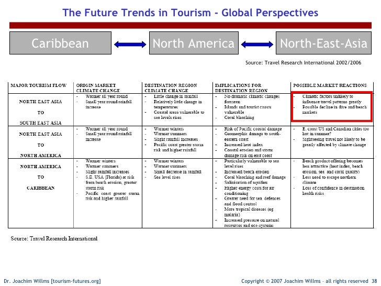Click the 'MAJOR TOURISM FLOW' column header
The height and width of the screenshot is (286, 381).
[38, 85]
